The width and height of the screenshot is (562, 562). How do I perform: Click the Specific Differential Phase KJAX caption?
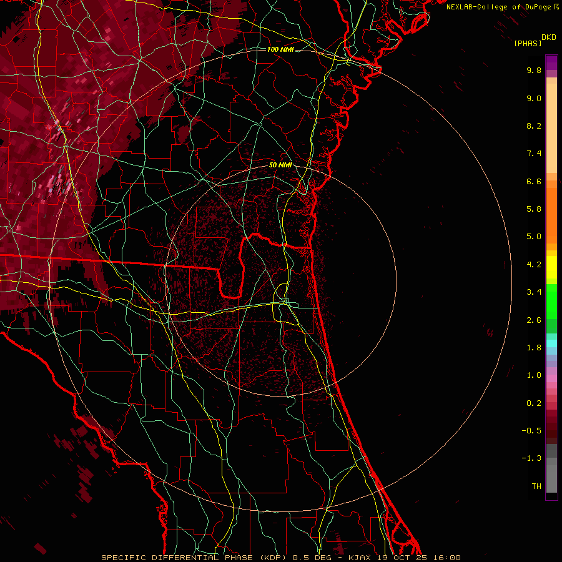pos(280,558)
